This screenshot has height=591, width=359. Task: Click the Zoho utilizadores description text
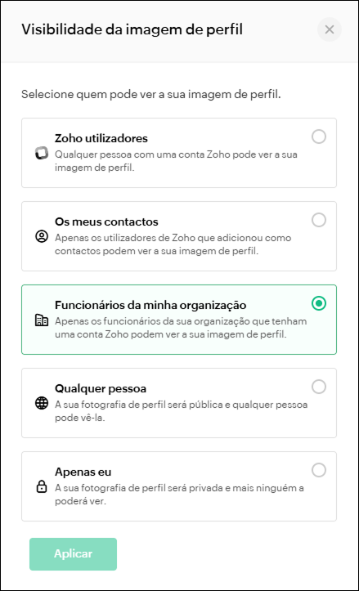coord(176,161)
